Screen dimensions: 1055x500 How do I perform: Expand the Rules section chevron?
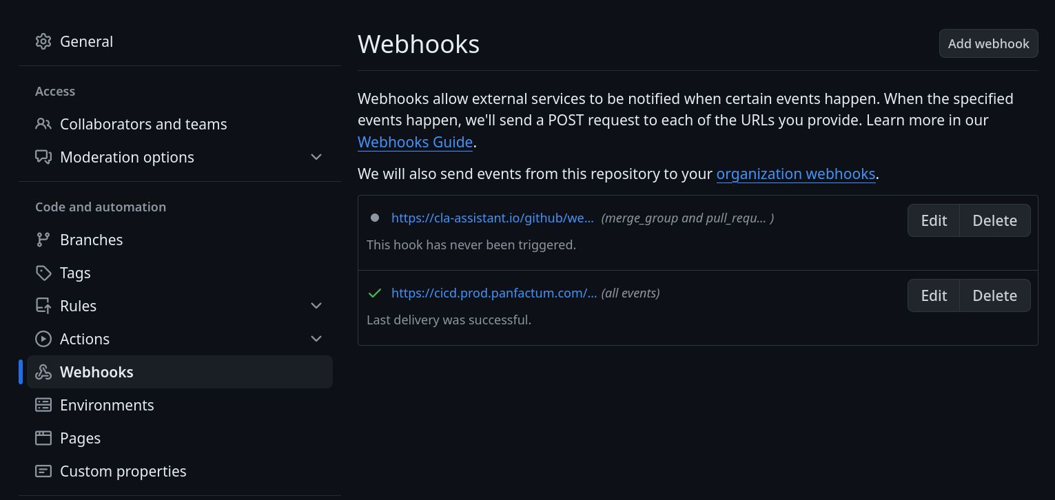[x=316, y=306]
